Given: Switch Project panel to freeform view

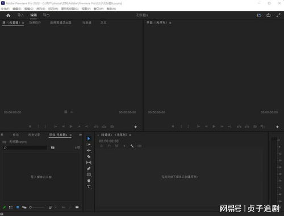Looking at the screenshot, I should [x=24, y=207].
